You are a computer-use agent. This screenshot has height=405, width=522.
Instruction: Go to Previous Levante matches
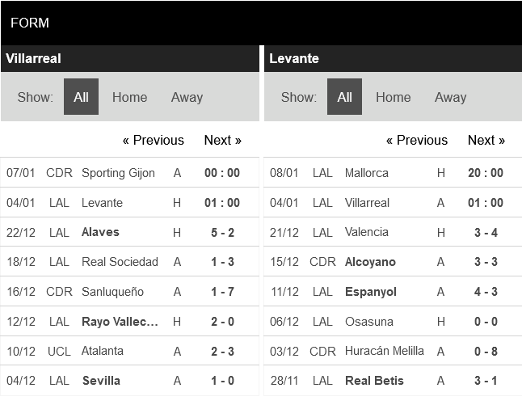(x=417, y=140)
